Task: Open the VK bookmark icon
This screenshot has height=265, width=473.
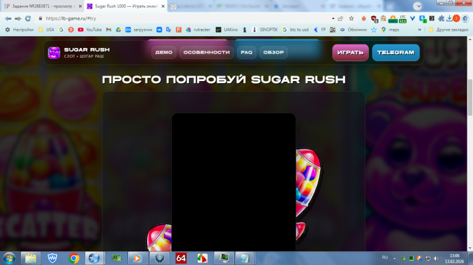Action: point(160,30)
